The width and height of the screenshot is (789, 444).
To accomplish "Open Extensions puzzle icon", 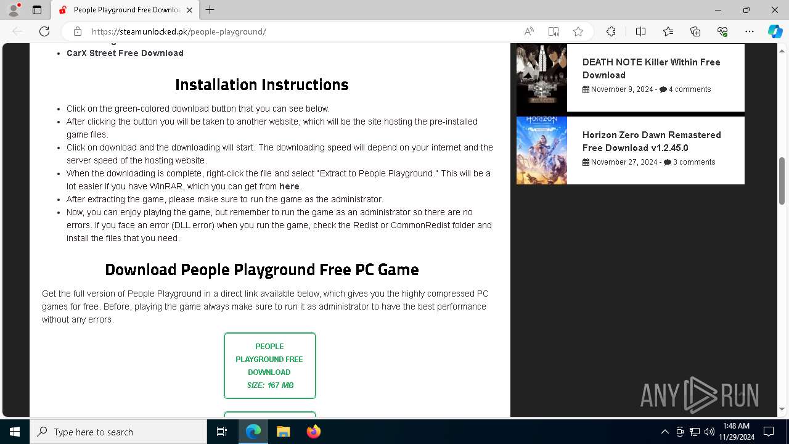I will pyautogui.click(x=611, y=31).
